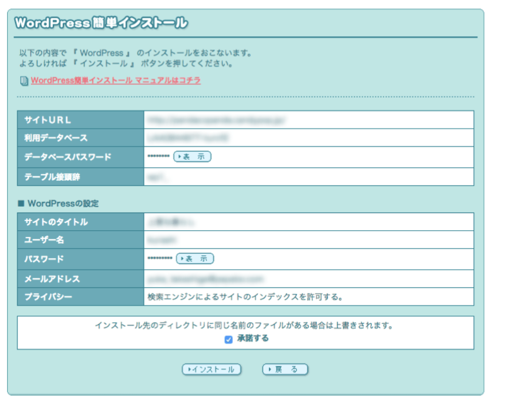Click the テーブル接頭辞 value
Image resolution: width=506 pixels, height=411 pixels.
157,177
